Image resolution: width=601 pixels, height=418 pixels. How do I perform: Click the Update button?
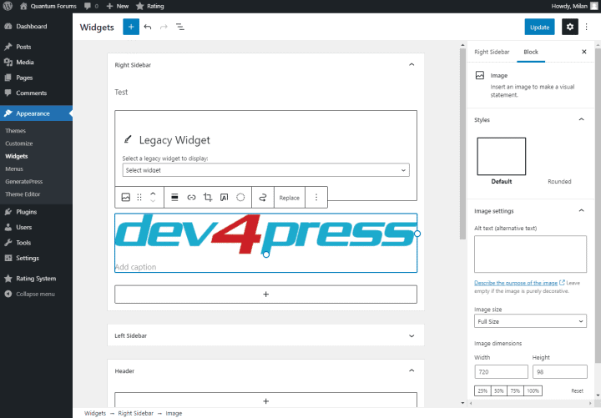point(539,28)
